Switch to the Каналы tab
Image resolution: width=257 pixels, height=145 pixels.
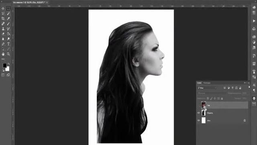[x=207, y=83]
